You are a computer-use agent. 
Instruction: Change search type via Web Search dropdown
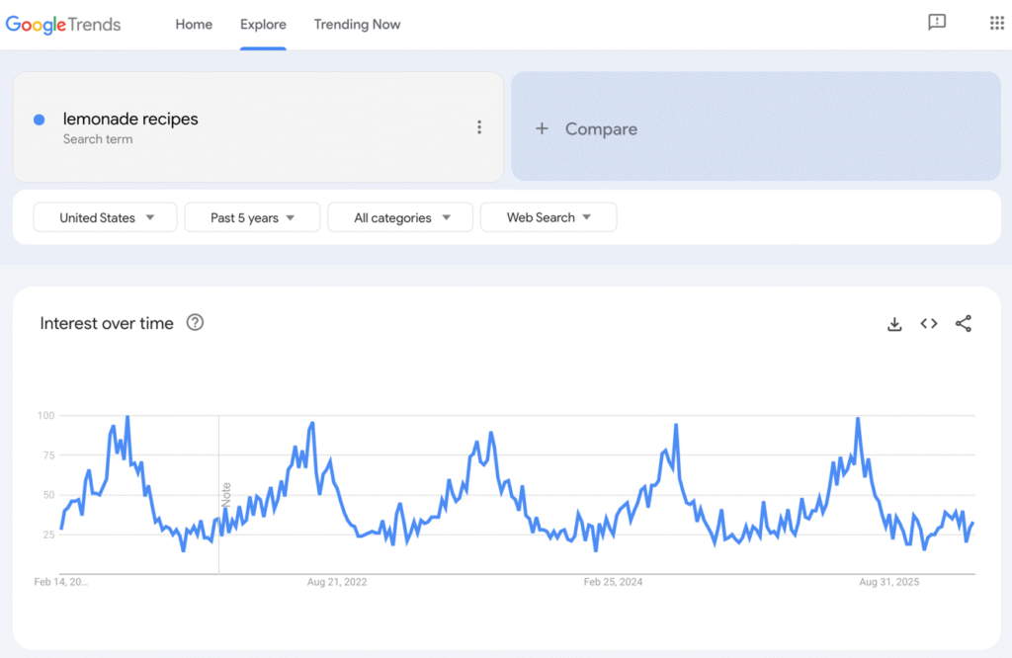click(548, 216)
